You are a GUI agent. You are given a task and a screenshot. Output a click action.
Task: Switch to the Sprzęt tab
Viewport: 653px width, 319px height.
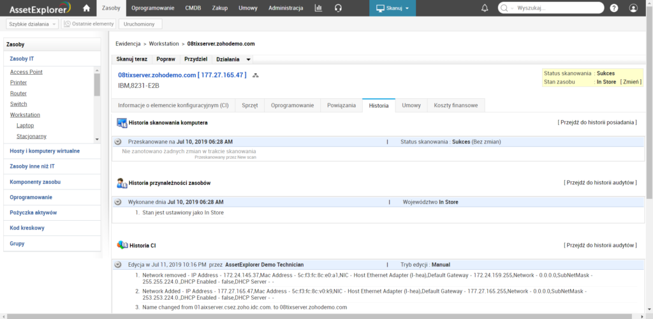click(x=249, y=105)
